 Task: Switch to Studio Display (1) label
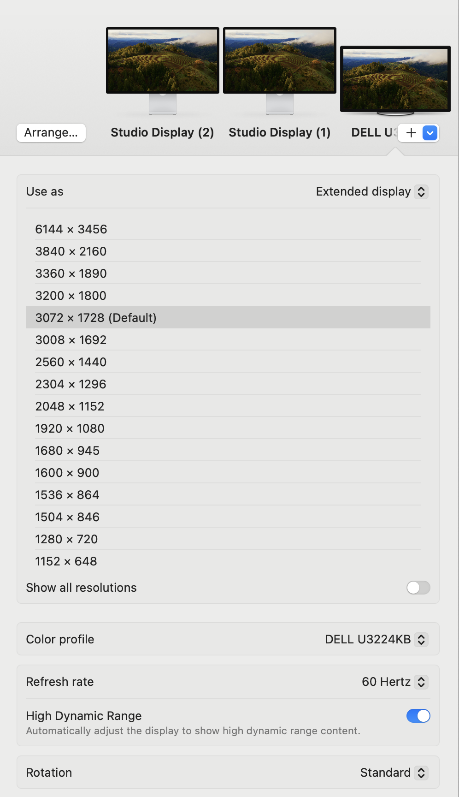pos(279,132)
